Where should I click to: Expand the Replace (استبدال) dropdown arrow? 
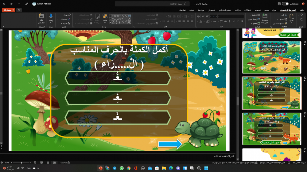click(58, 19)
